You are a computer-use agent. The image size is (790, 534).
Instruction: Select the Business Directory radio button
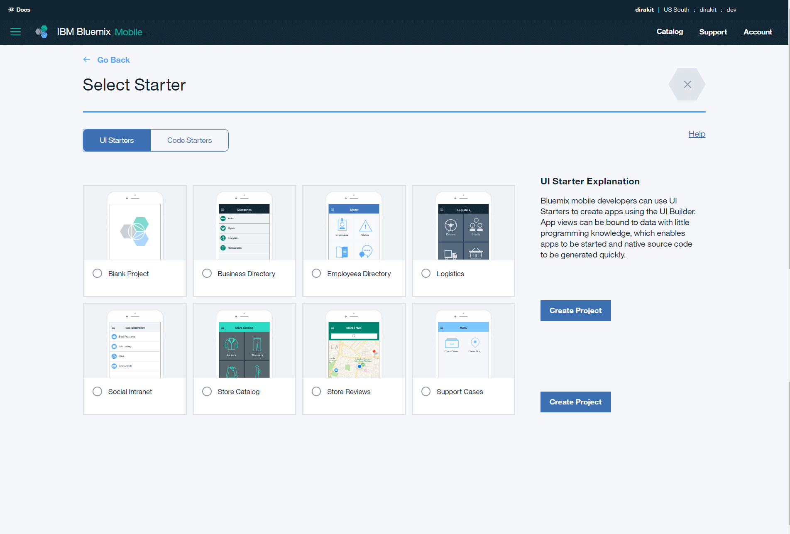(x=207, y=273)
